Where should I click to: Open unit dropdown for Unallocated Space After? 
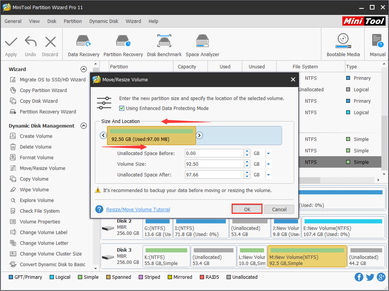pos(268,175)
